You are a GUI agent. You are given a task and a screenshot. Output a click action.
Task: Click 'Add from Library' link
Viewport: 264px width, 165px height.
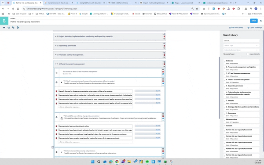[x=236, y=28]
